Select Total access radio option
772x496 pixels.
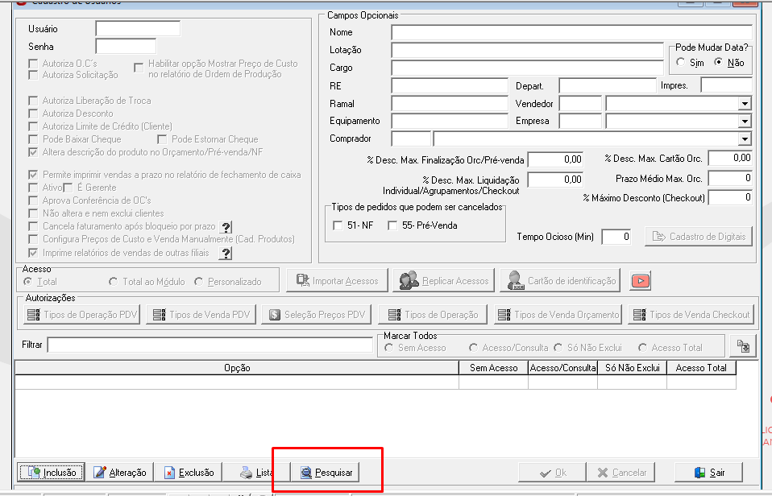click(28, 282)
